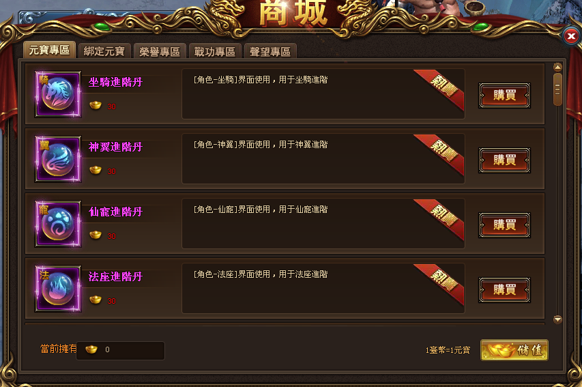Click the scrollbar up arrow

557,67
